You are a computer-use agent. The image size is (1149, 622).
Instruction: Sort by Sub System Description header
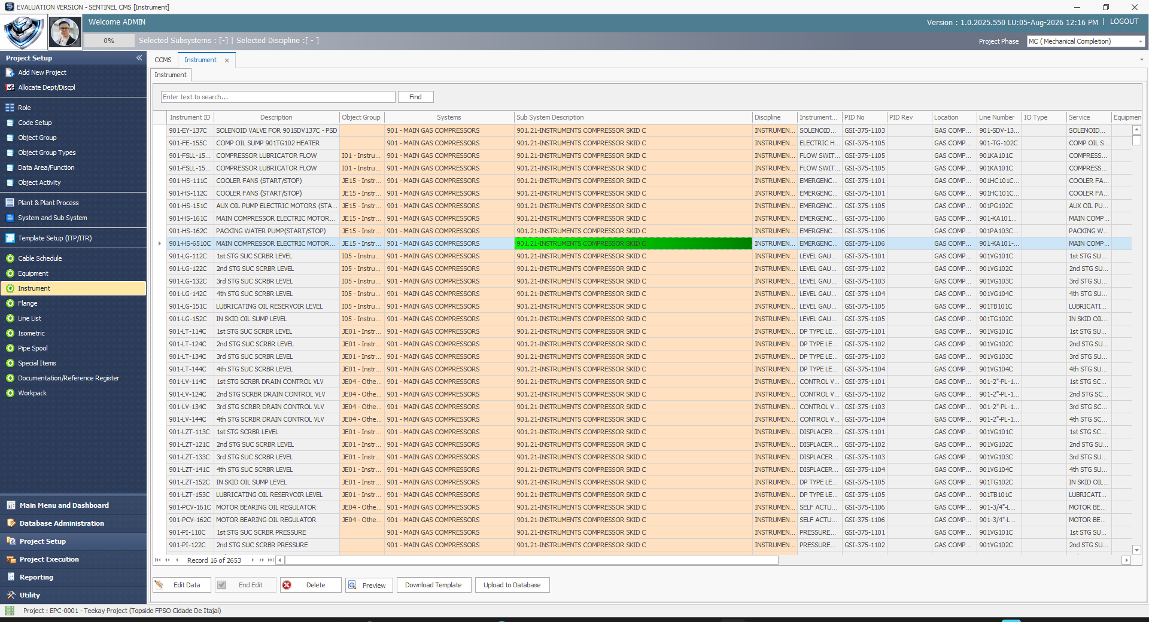pyautogui.click(x=633, y=117)
